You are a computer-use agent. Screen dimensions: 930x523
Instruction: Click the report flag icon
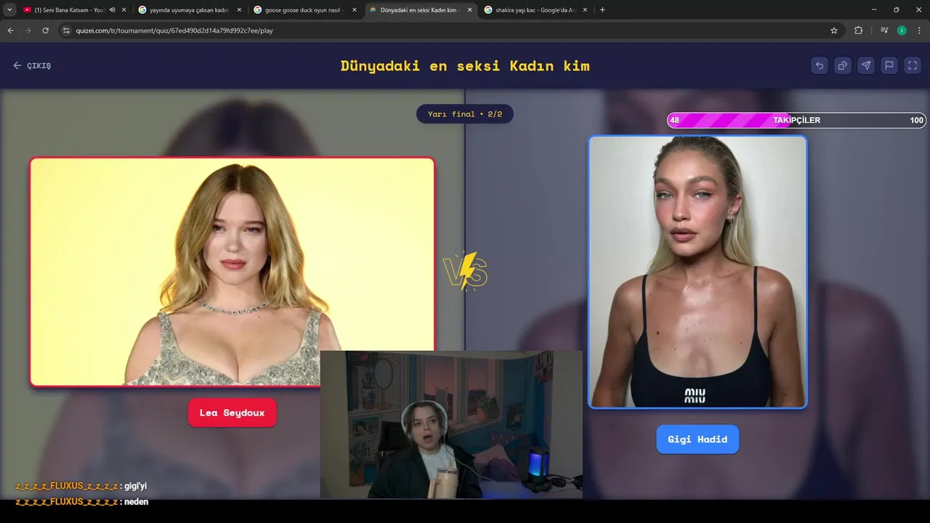(x=889, y=65)
